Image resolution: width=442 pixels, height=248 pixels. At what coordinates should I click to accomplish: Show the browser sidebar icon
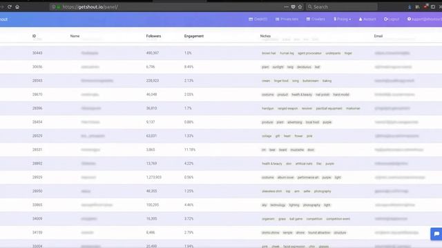click(433, 7)
